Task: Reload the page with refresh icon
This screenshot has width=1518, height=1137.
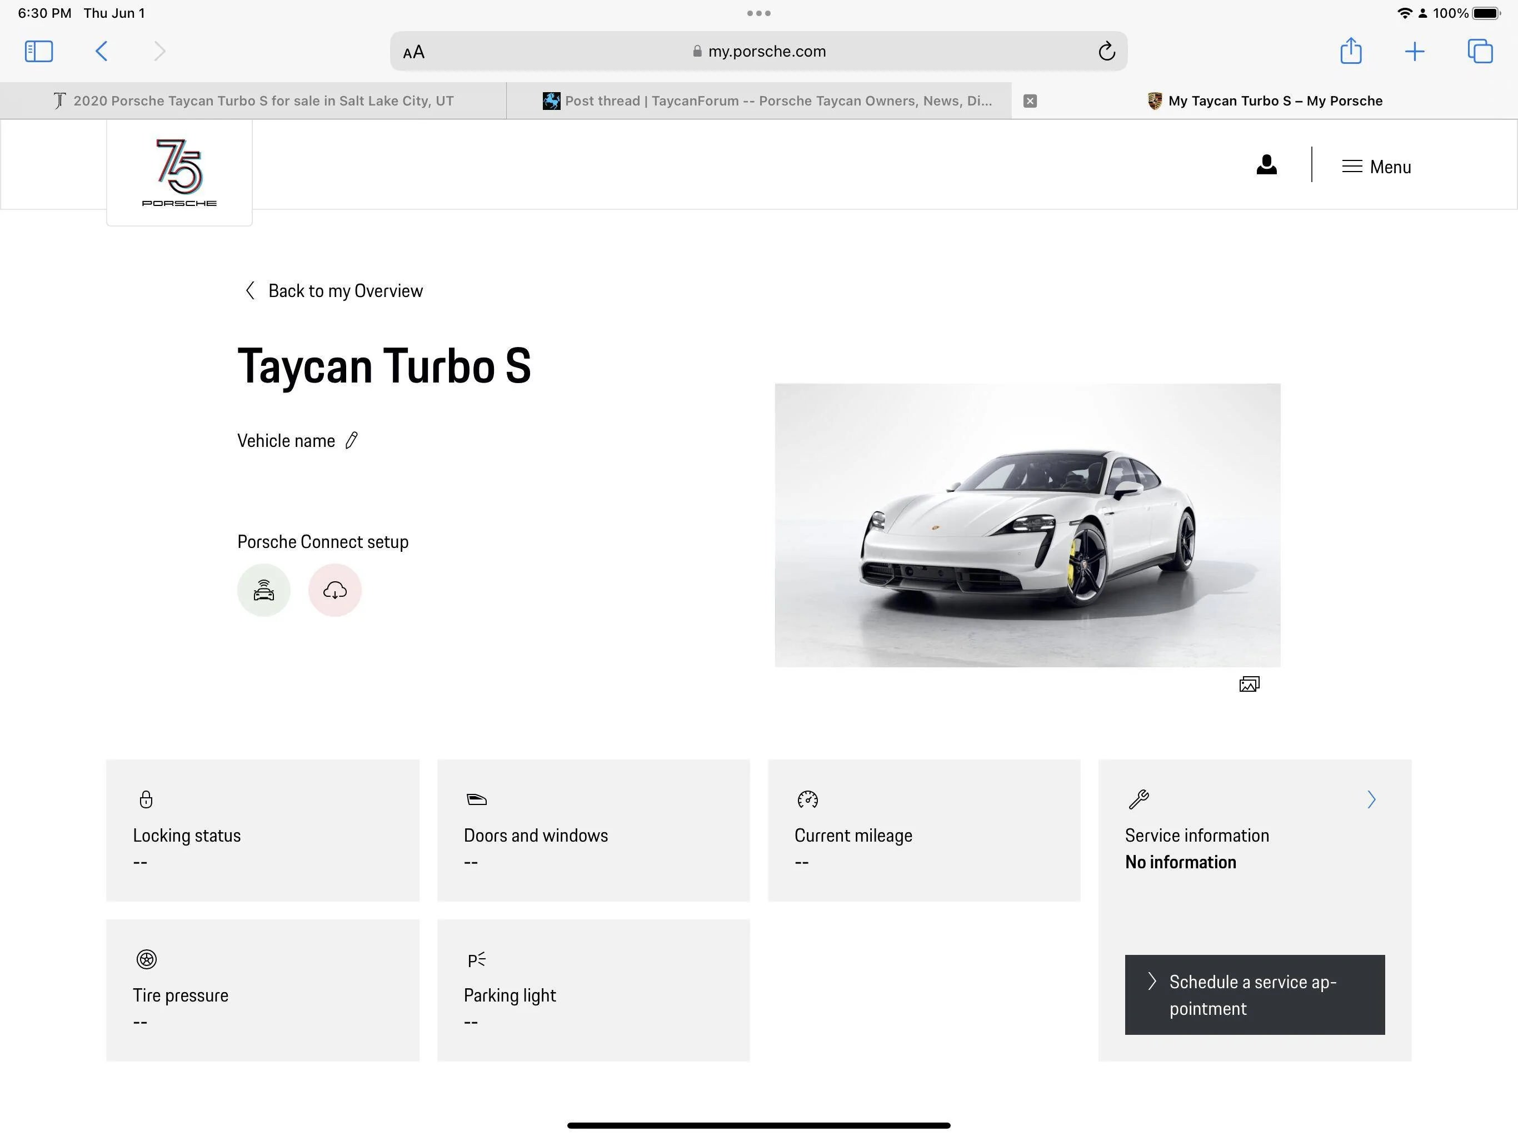Action: click(1106, 52)
